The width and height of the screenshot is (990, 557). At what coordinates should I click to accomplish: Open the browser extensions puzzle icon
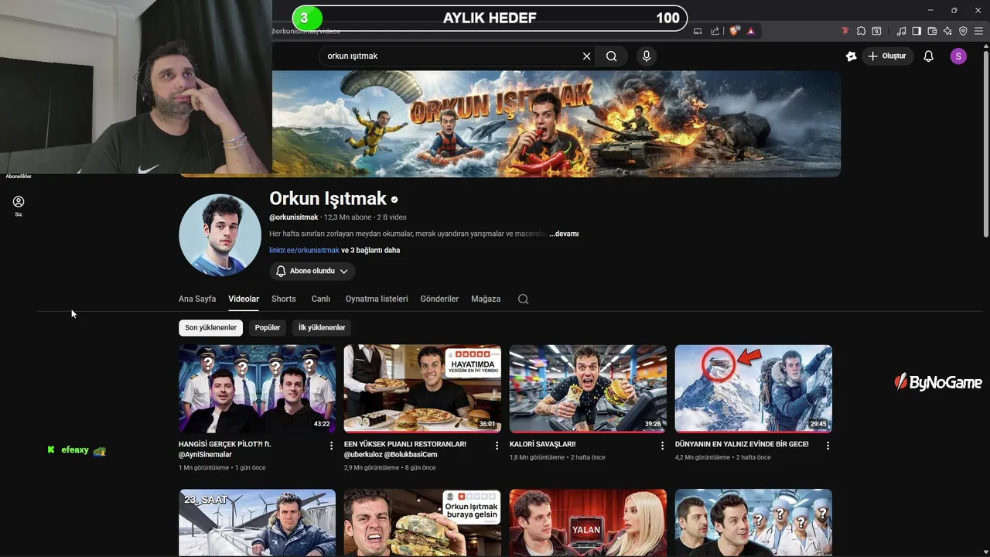click(861, 31)
